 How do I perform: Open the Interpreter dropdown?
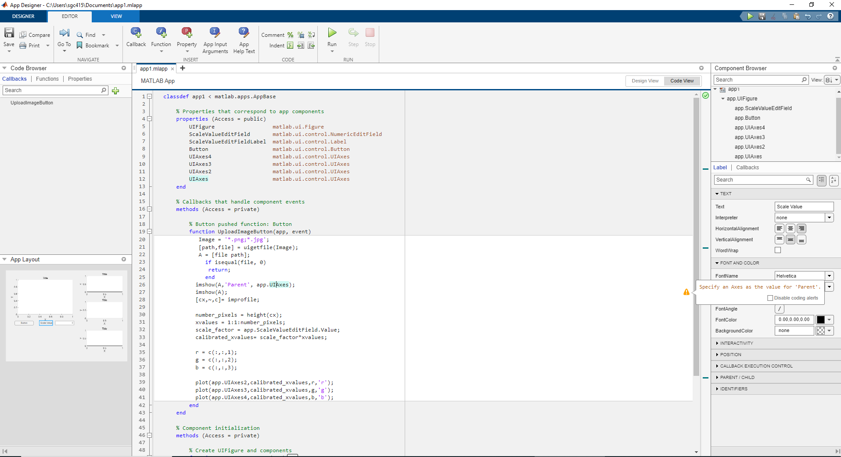pyautogui.click(x=829, y=218)
